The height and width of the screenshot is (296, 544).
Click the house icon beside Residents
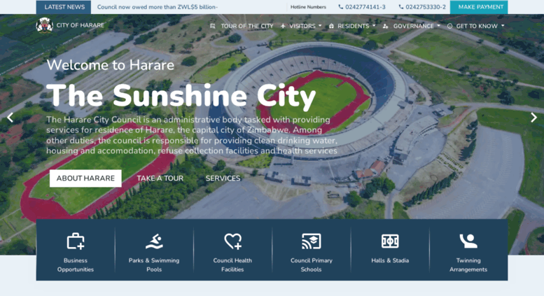pos(331,26)
